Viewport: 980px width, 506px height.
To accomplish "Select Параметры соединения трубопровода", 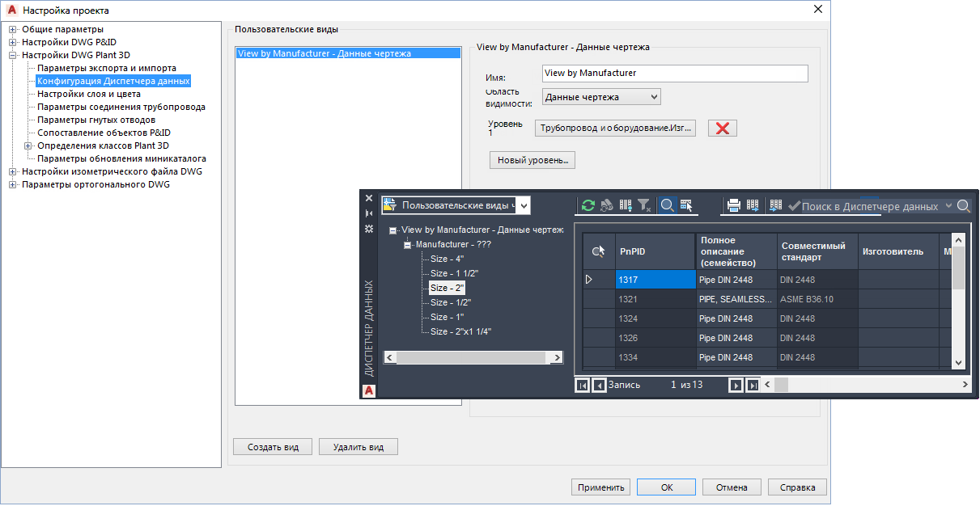I will coord(121,107).
